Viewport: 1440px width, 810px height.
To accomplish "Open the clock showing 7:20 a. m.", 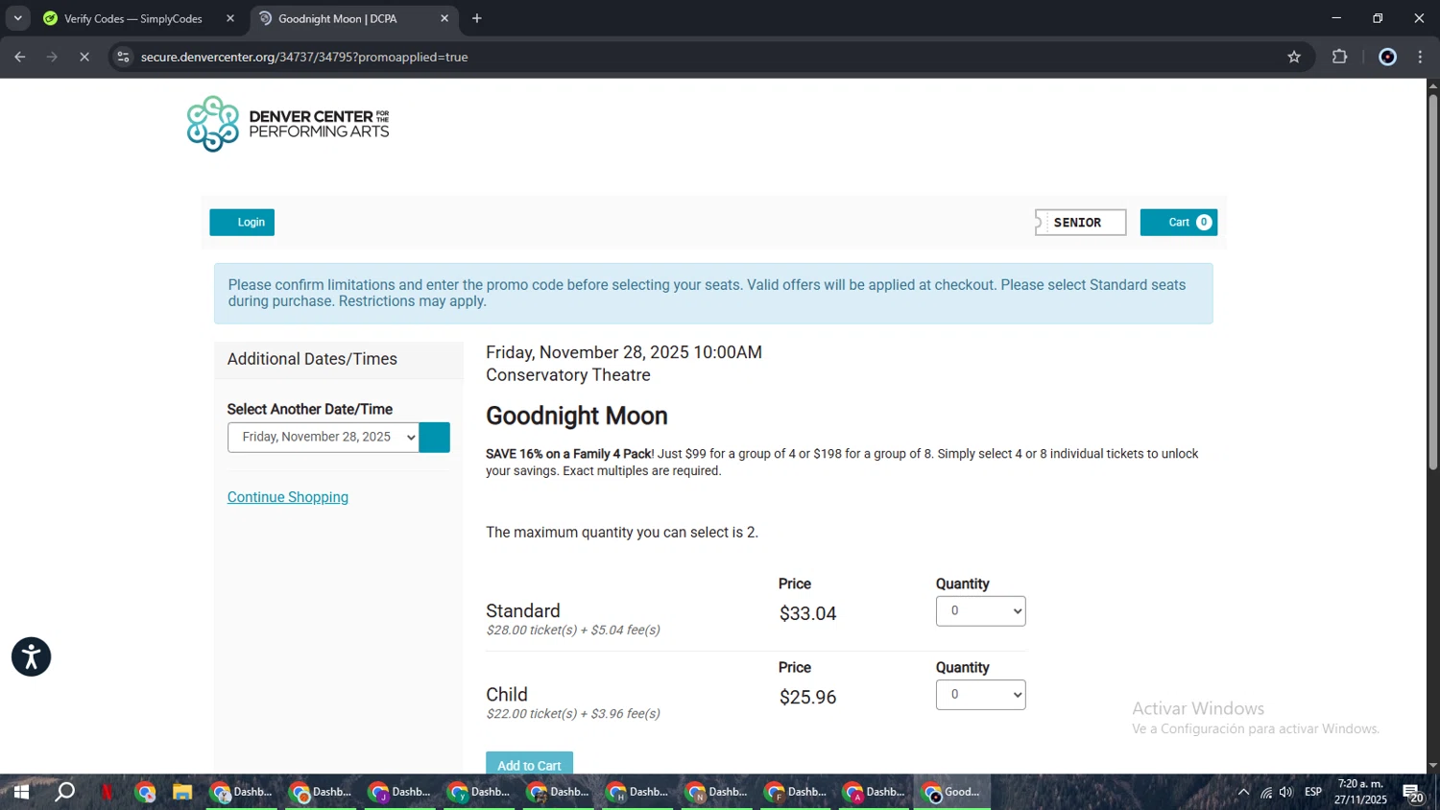I will click(1360, 793).
